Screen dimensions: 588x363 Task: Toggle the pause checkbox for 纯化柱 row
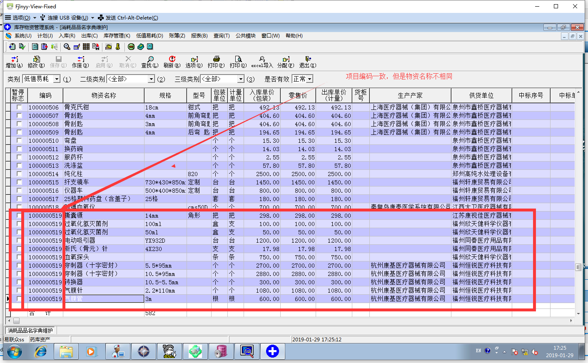[x=19, y=174]
